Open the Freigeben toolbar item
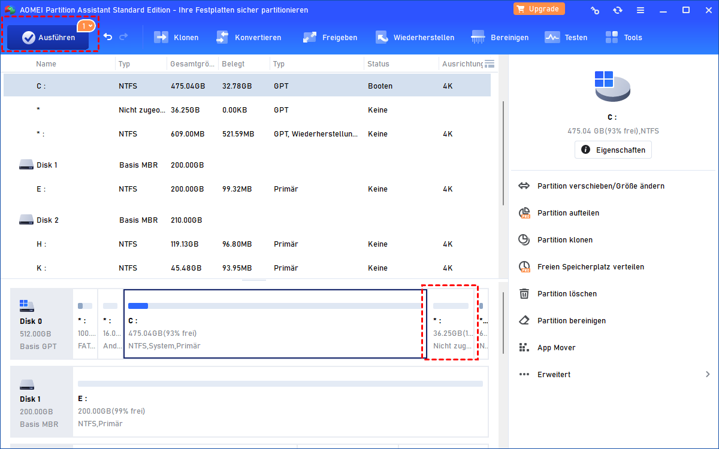The width and height of the screenshot is (719, 449). pos(330,37)
